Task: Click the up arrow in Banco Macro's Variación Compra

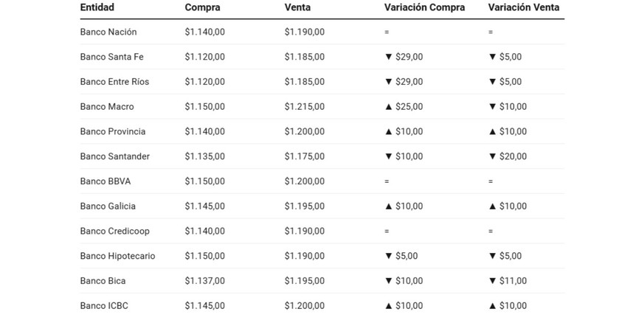Action: pos(389,107)
